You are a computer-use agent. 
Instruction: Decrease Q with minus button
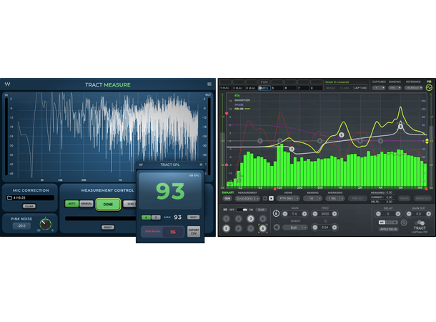pyautogui.click(x=314, y=228)
